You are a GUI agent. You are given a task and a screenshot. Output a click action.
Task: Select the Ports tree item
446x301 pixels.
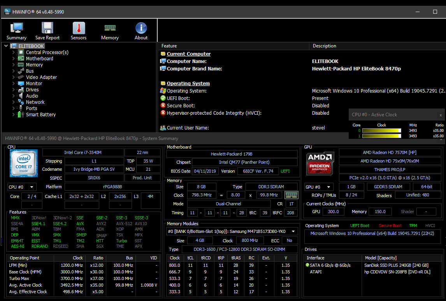coord(32,108)
